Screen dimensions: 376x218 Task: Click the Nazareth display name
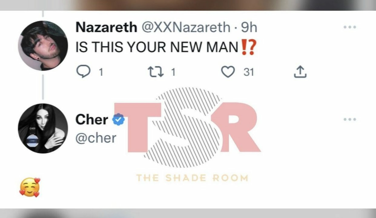coord(106,28)
